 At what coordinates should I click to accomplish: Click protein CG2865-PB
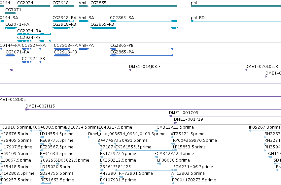(142, 49)
